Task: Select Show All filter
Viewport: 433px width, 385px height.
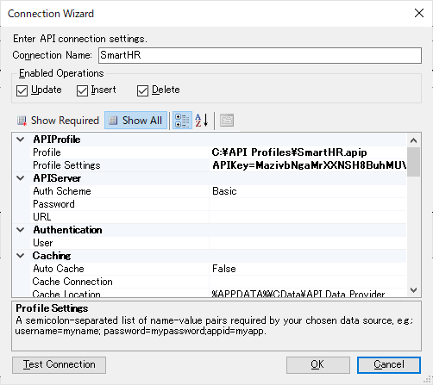Action: coord(135,121)
